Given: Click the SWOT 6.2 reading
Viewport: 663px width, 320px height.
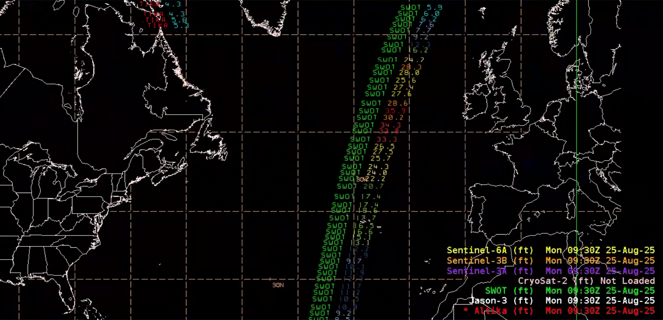Looking at the screenshot, I should (x=416, y=19).
